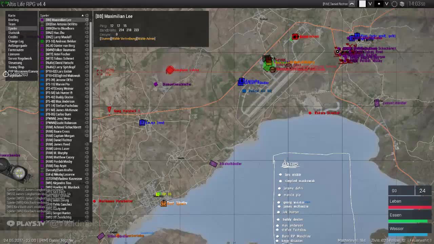This screenshot has height=244, width=434.
Task: Click the Ganghaus Lakka red map marker
Action: [x=170, y=70]
